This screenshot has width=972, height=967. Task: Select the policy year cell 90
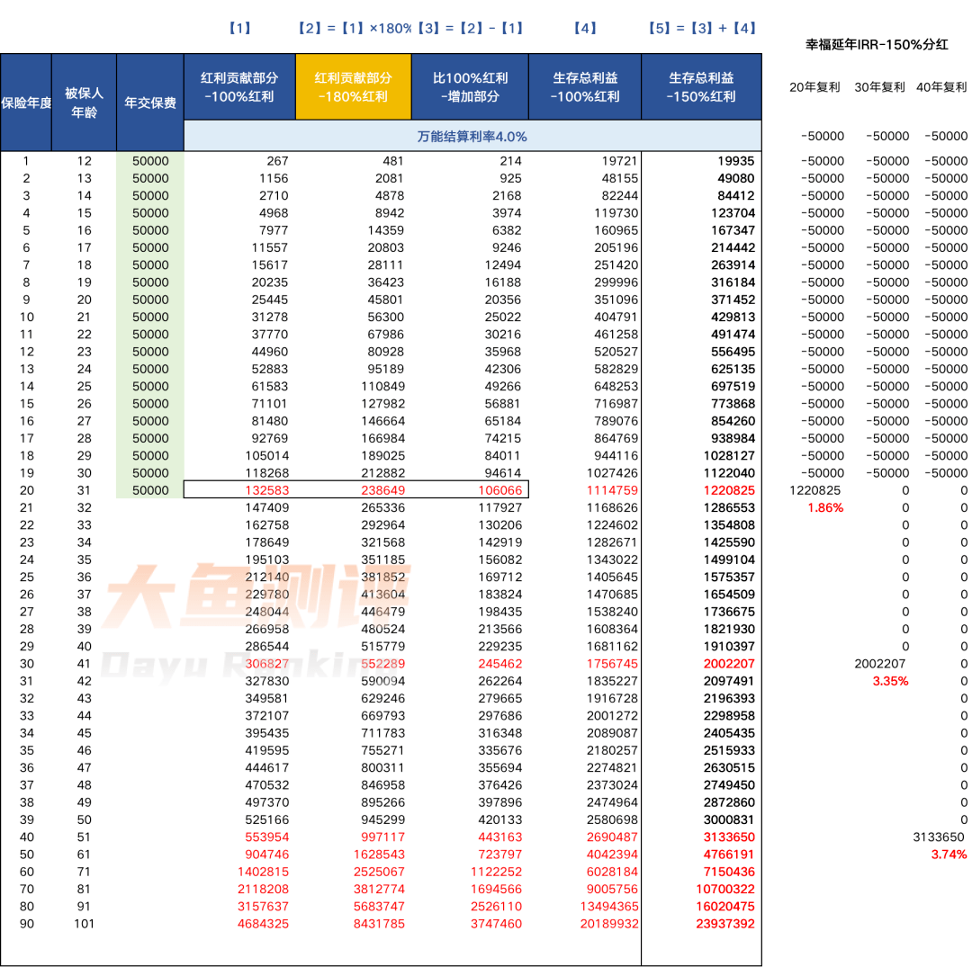(x=27, y=924)
